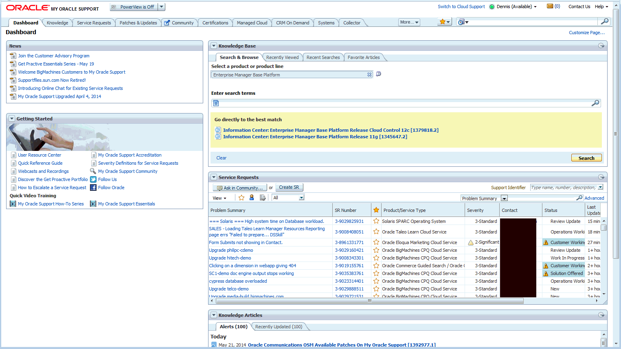Open the product selection help icon
The width and height of the screenshot is (621, 349).
(x=378, y=74)
